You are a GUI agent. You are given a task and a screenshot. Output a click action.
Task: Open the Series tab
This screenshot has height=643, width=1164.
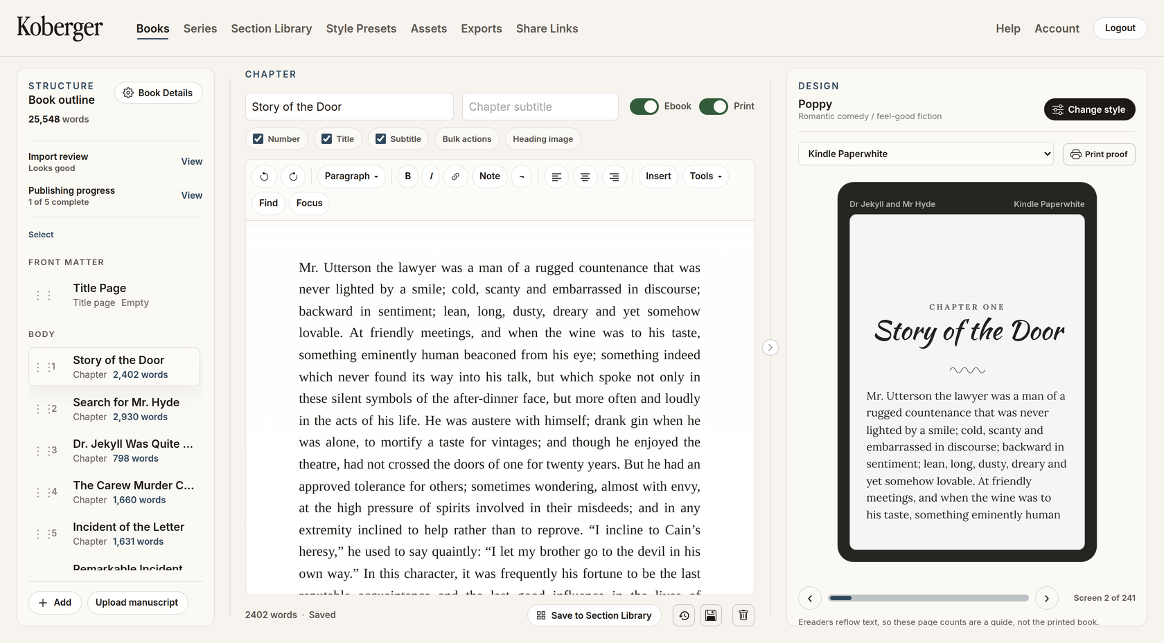pos(200,28)
